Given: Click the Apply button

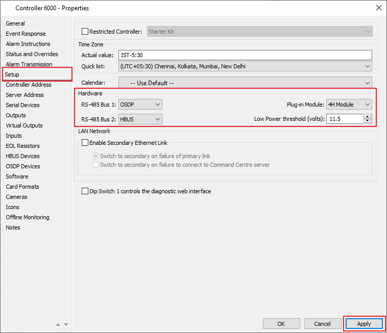Looking at the screenshot, I should coord(364,324).
